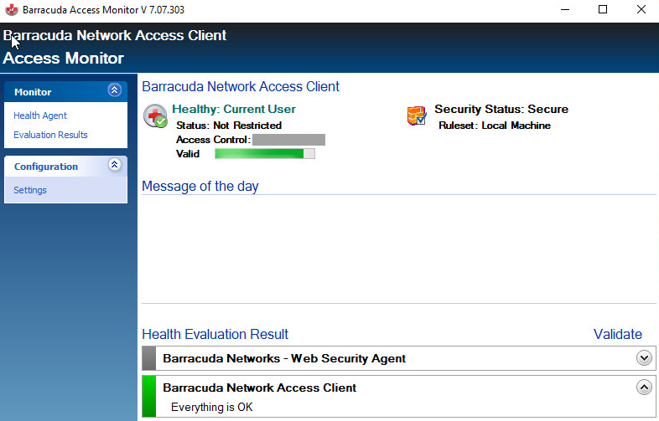
Task: Maximize the Barracuda Access Monitor window
Action: click(x=603, y=10)
